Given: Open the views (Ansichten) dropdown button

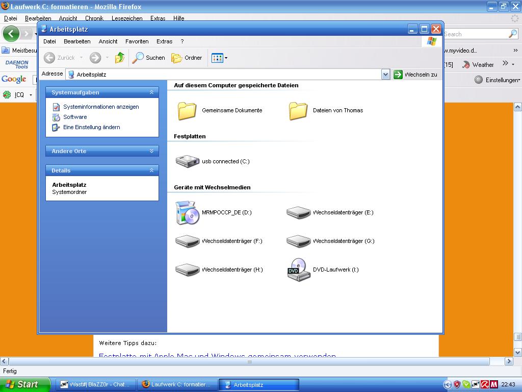Looking at the screenshot, I should click(220, 58).
